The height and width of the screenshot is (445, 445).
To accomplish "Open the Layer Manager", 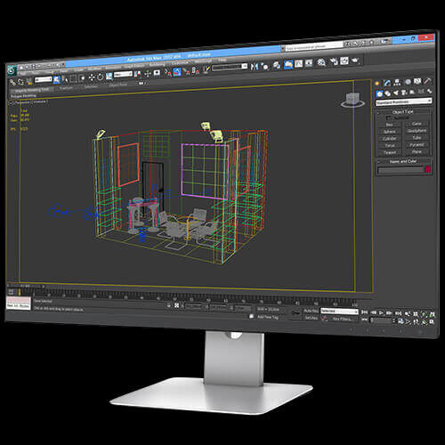I will point(277,66).
